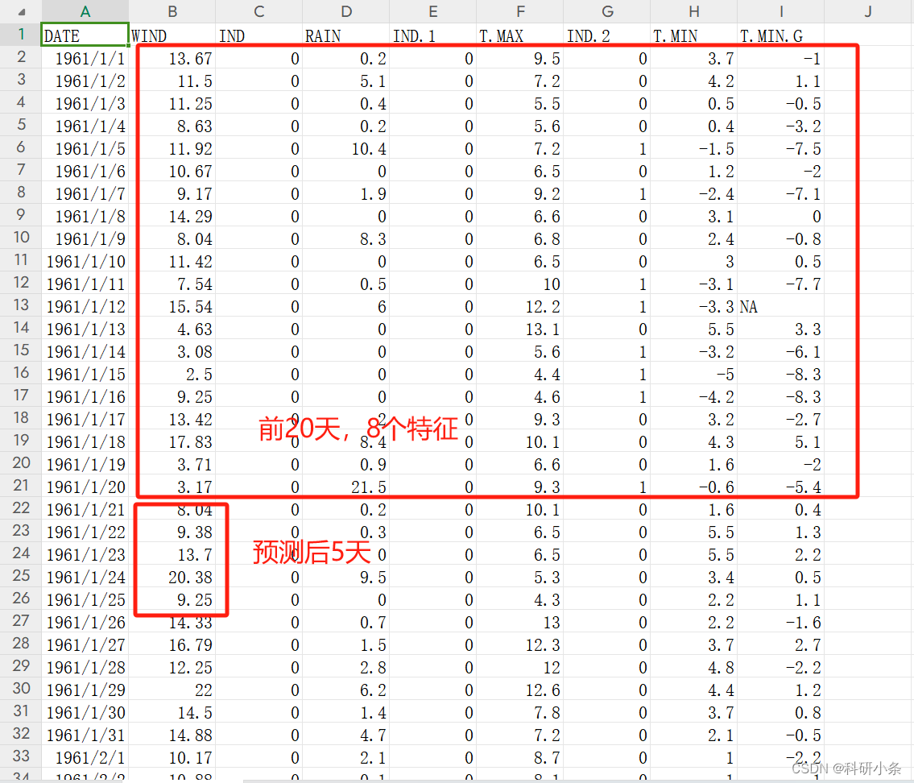Select the cell showing 13.67
This screenshot has width=914, height=783.
coord(172,56)
